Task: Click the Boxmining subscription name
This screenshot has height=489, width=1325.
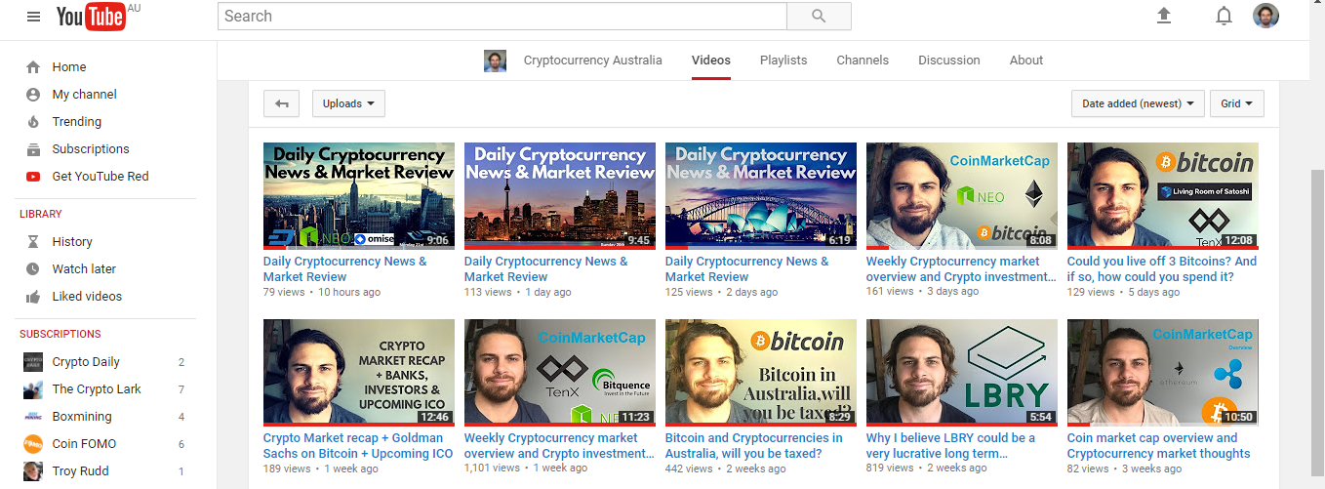Action: point(82,417)
